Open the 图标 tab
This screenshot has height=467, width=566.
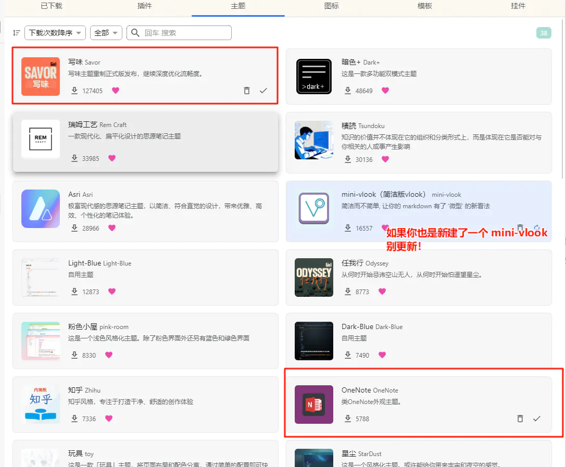pos(331,6)
